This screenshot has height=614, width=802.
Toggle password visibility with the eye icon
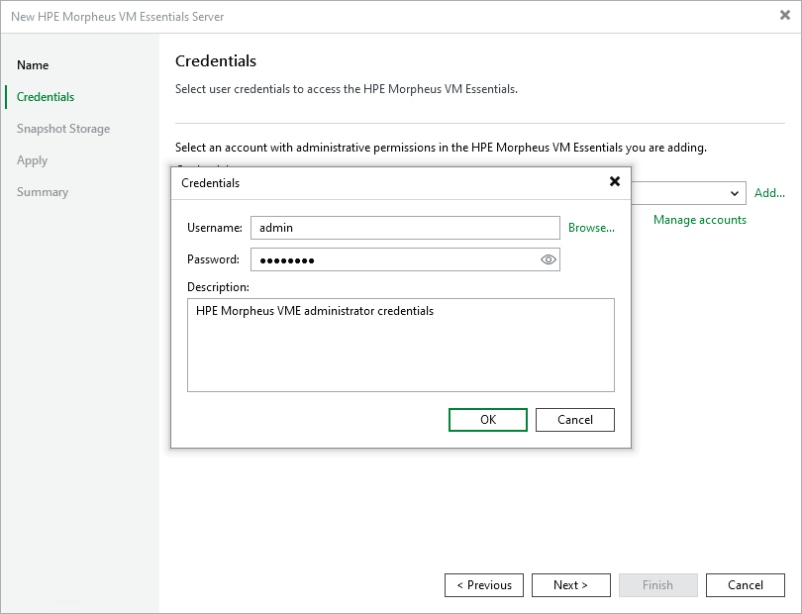(549, 258)
